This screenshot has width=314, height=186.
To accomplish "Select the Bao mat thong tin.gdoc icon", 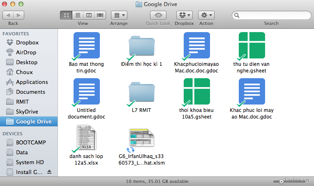I will pos(86,45).
